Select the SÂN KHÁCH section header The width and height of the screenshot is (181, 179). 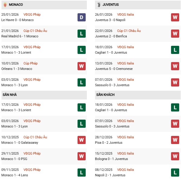(x=105, y=95)
